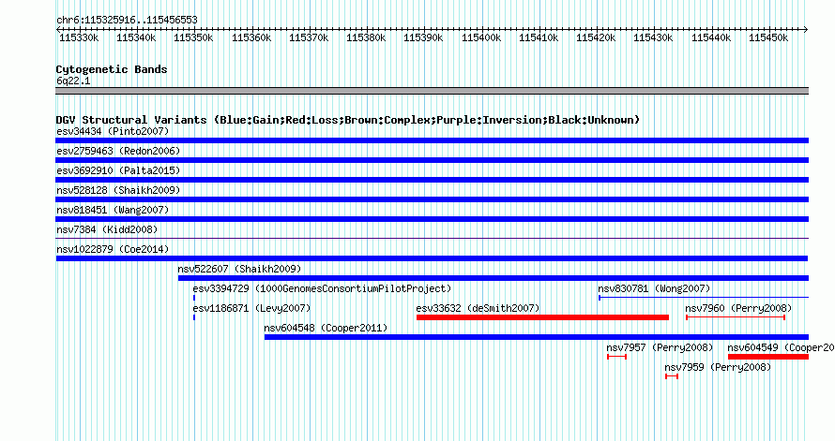This screenshot has height=441, width=835.
Task: Click the 115340k ruler tick label
Action: (136, 37)
